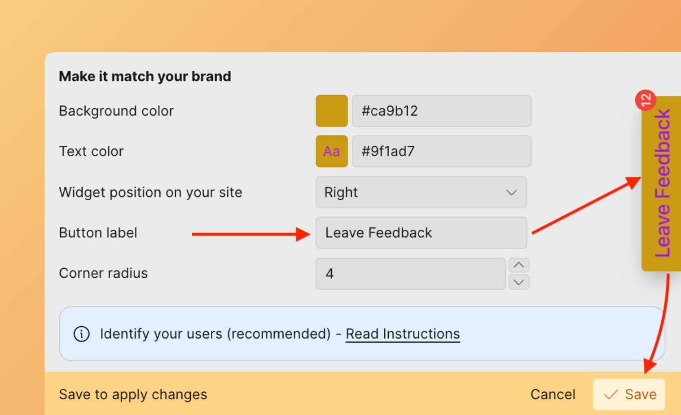The image size is (681, 415).
Task: Click the info circle icon in banner
Action: [82, 334]
